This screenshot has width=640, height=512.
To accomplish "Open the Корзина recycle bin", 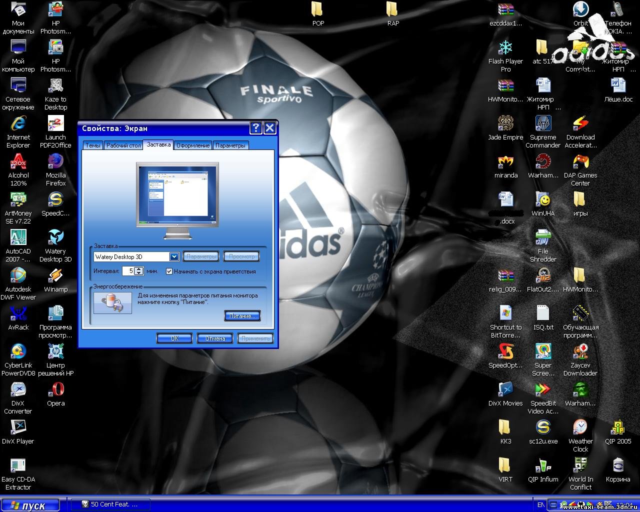I will pos(618,470).
